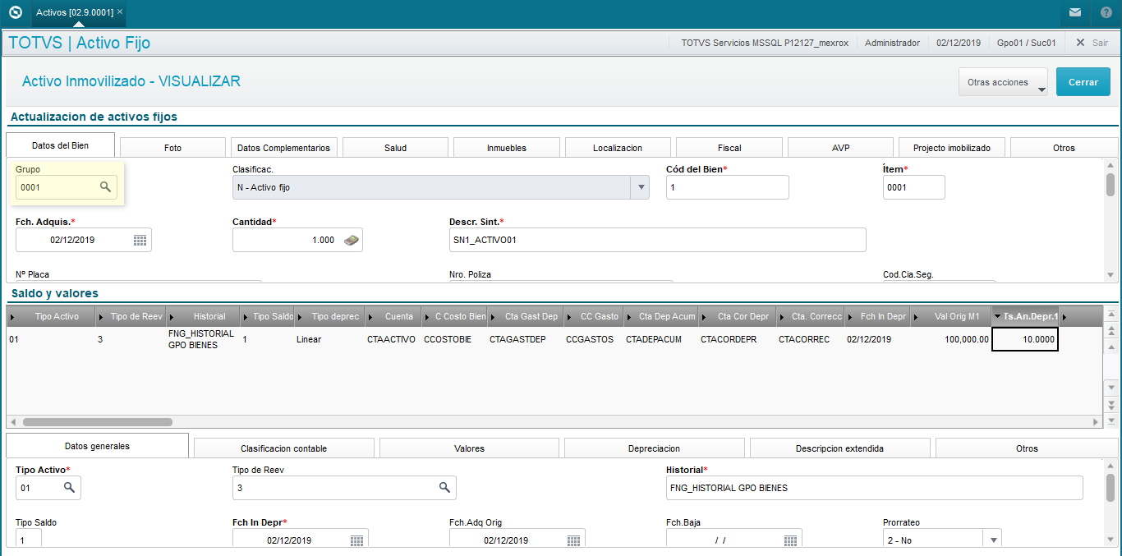
Task: Click the Tipo Activo column header
Action: (52, 316)
